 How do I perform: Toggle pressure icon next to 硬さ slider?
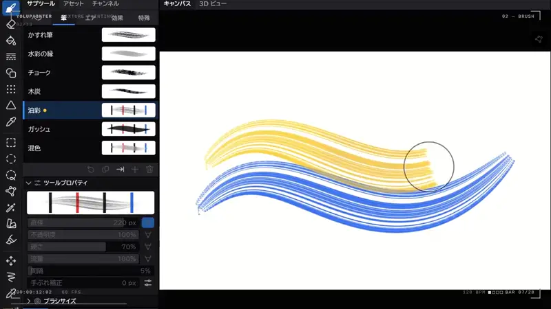point(148,247)
